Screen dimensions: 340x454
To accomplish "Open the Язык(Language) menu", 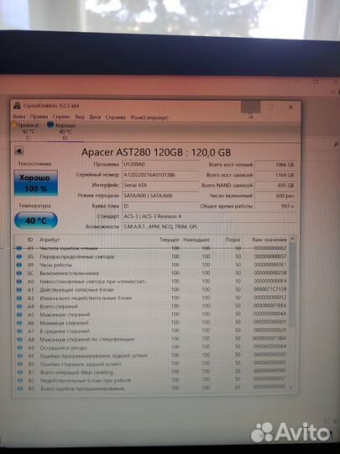I will click(x=149, y=118).
